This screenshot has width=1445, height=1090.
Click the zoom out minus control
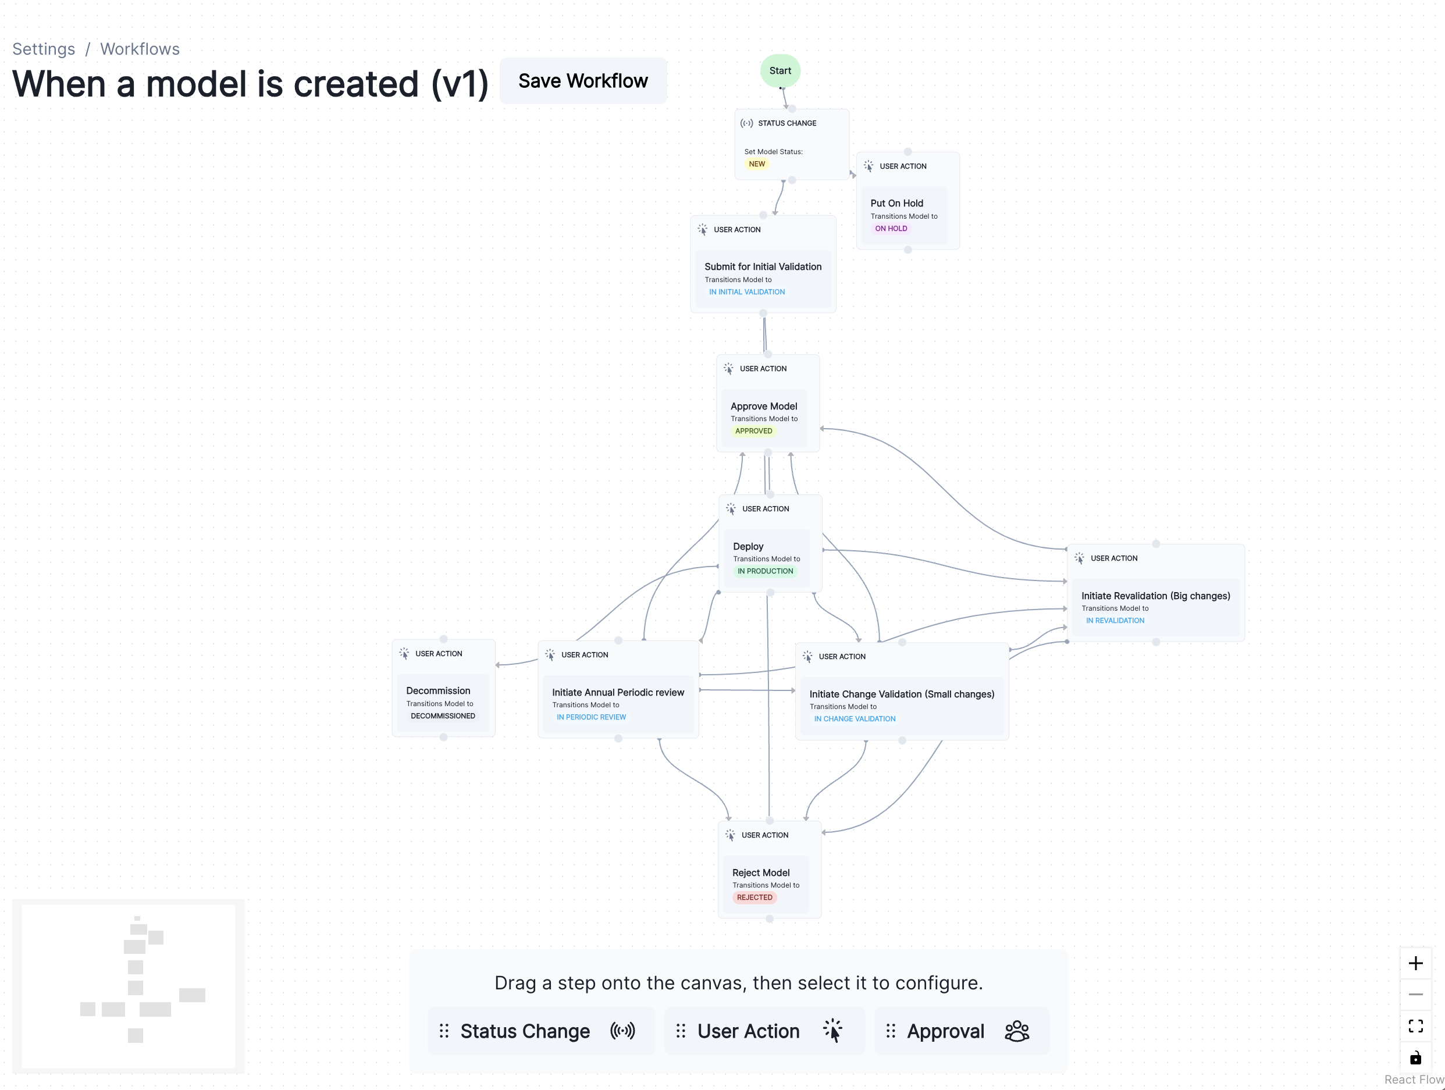1416,994
